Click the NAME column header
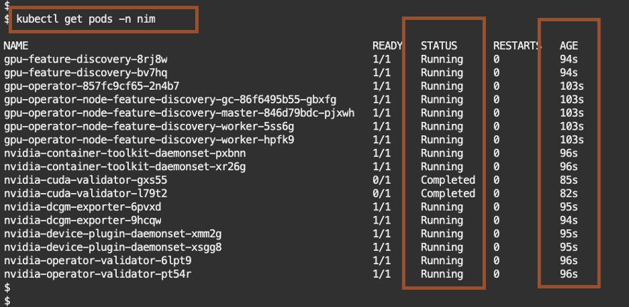629x307 pixels. coord(16,46)
